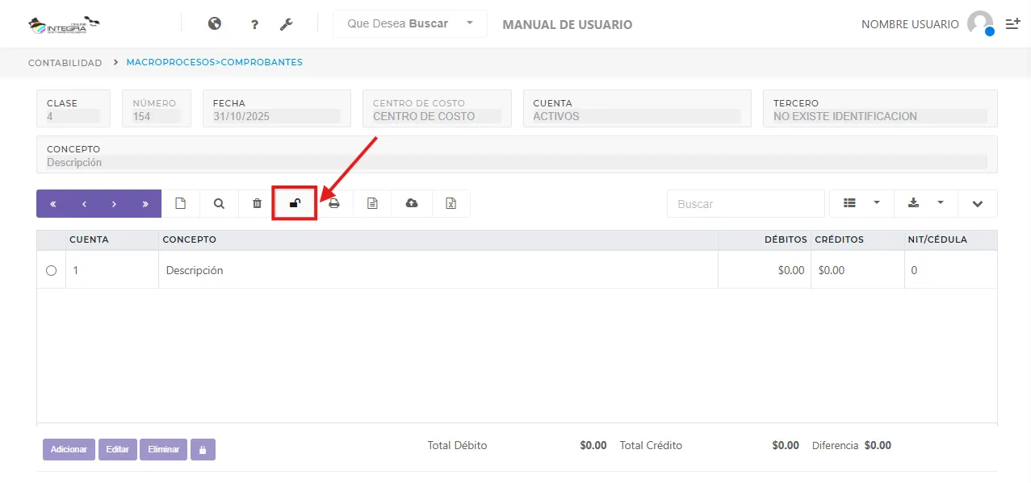
Task: Open the MACROPROCESOS>COMPROBANTES breadcrumb link
Action: tap(214, 62)
